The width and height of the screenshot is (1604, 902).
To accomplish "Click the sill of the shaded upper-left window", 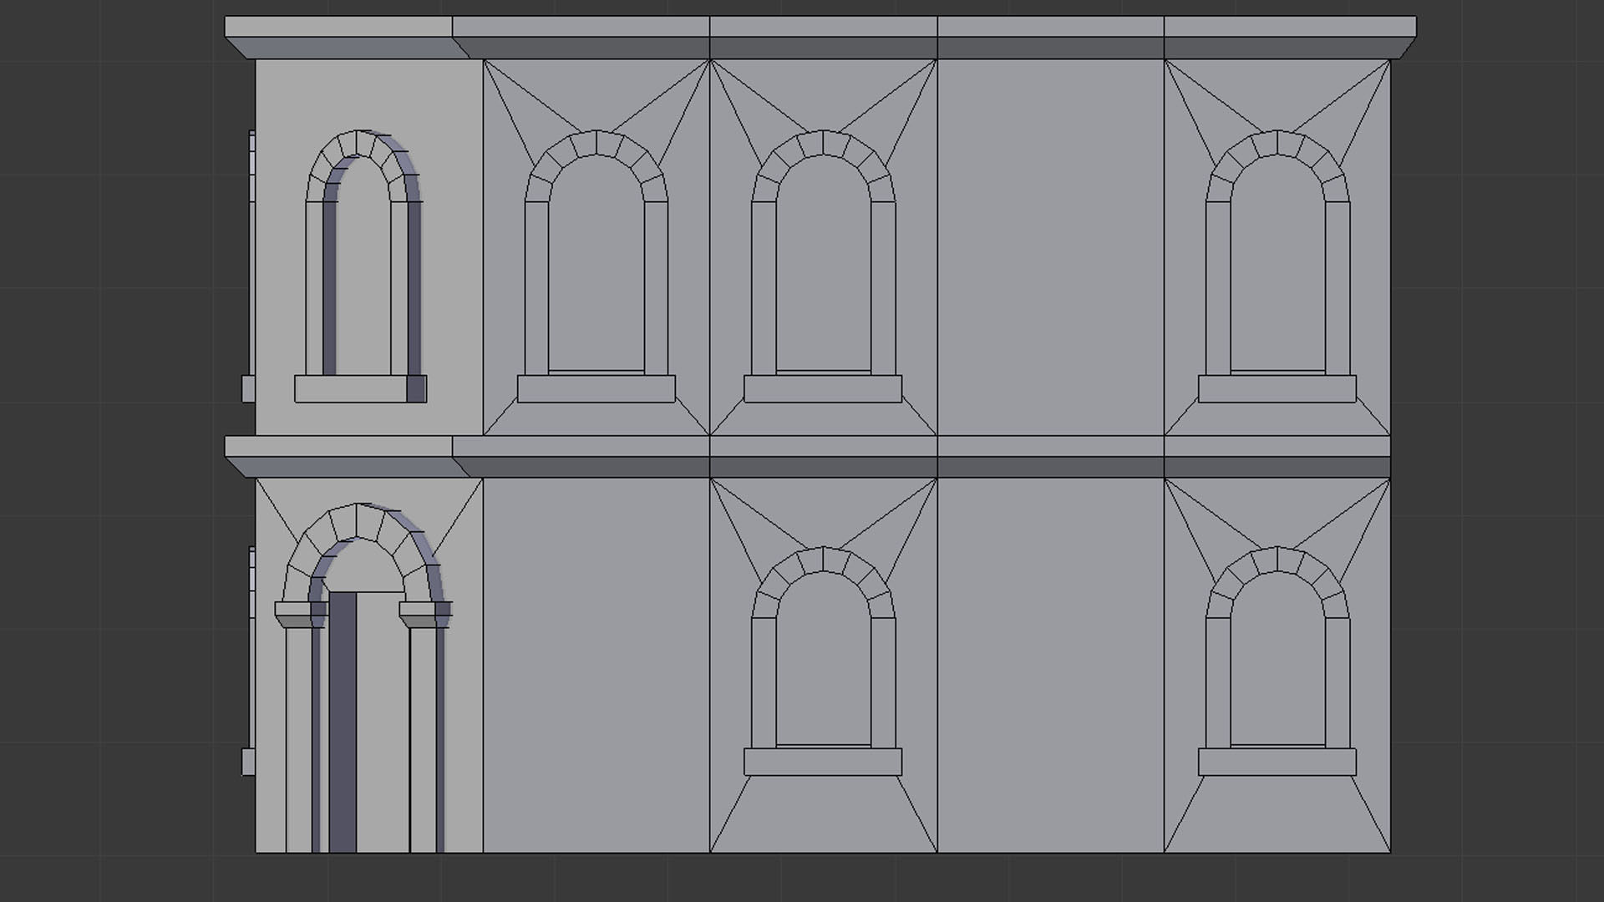I will (x=360, y=389).
